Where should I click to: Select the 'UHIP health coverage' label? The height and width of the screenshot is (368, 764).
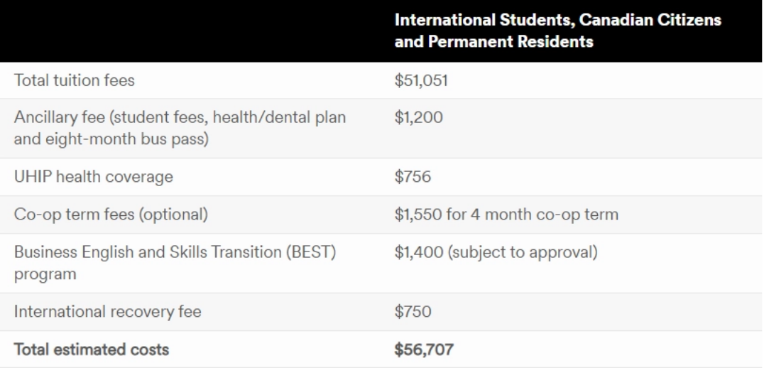pos(93,176)
